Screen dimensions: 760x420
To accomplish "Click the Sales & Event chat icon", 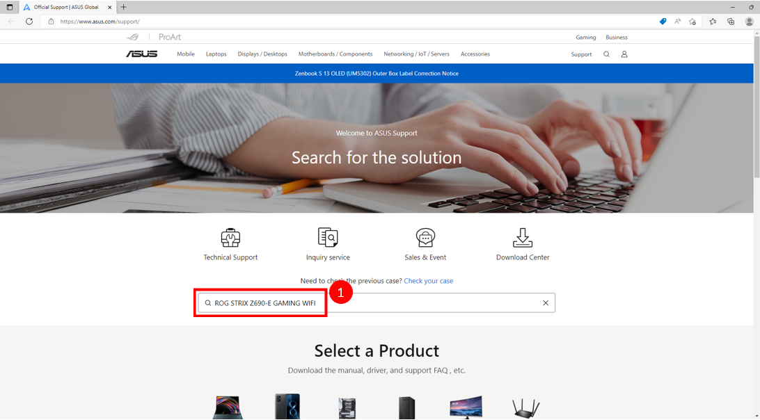I will coord(425,237).
